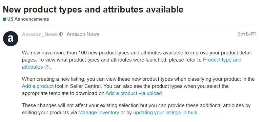The height and width of the screenshot is (122, 262).
Task: Open the Manage Inventory link
Action: coord(99,113)
